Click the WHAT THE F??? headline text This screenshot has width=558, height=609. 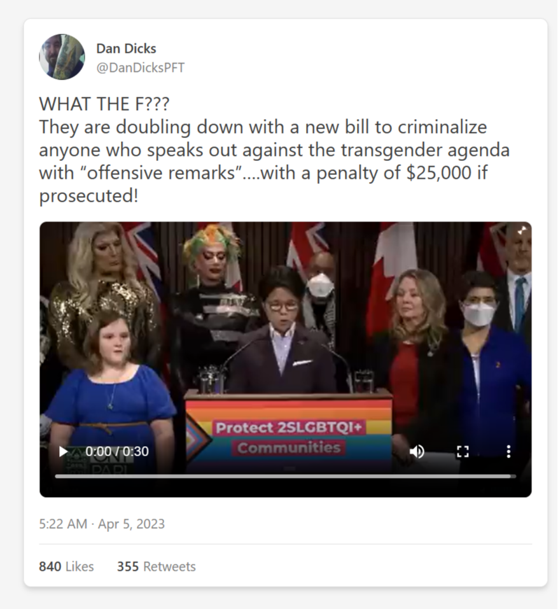click(104, 104)
